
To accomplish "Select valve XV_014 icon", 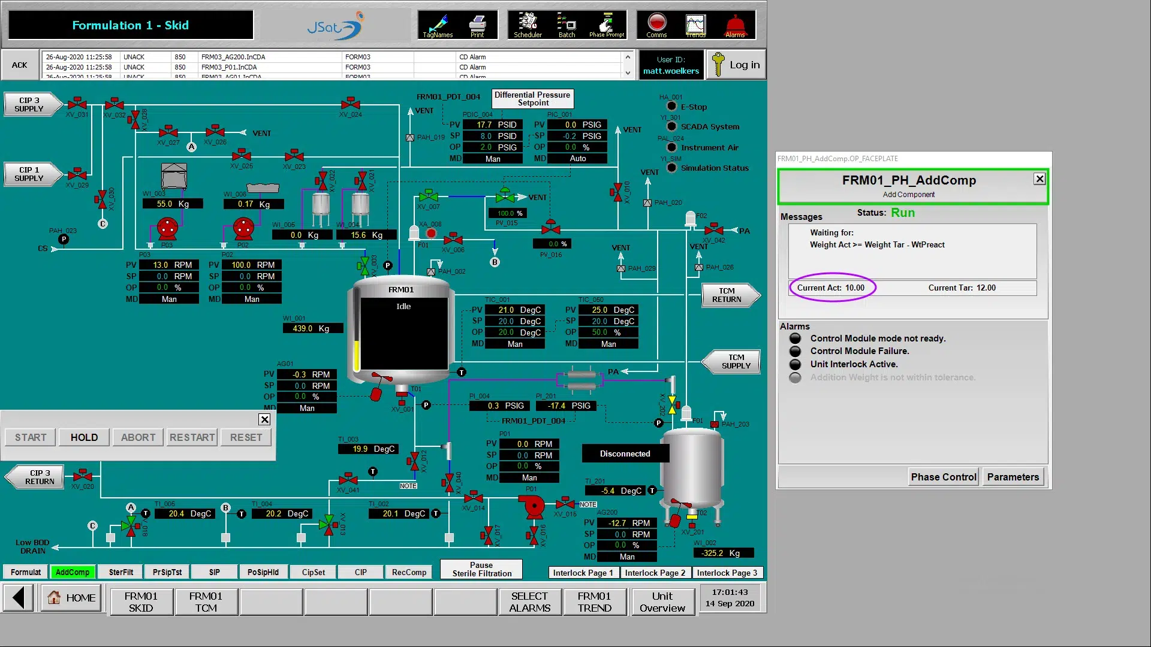I will point(474,497).
